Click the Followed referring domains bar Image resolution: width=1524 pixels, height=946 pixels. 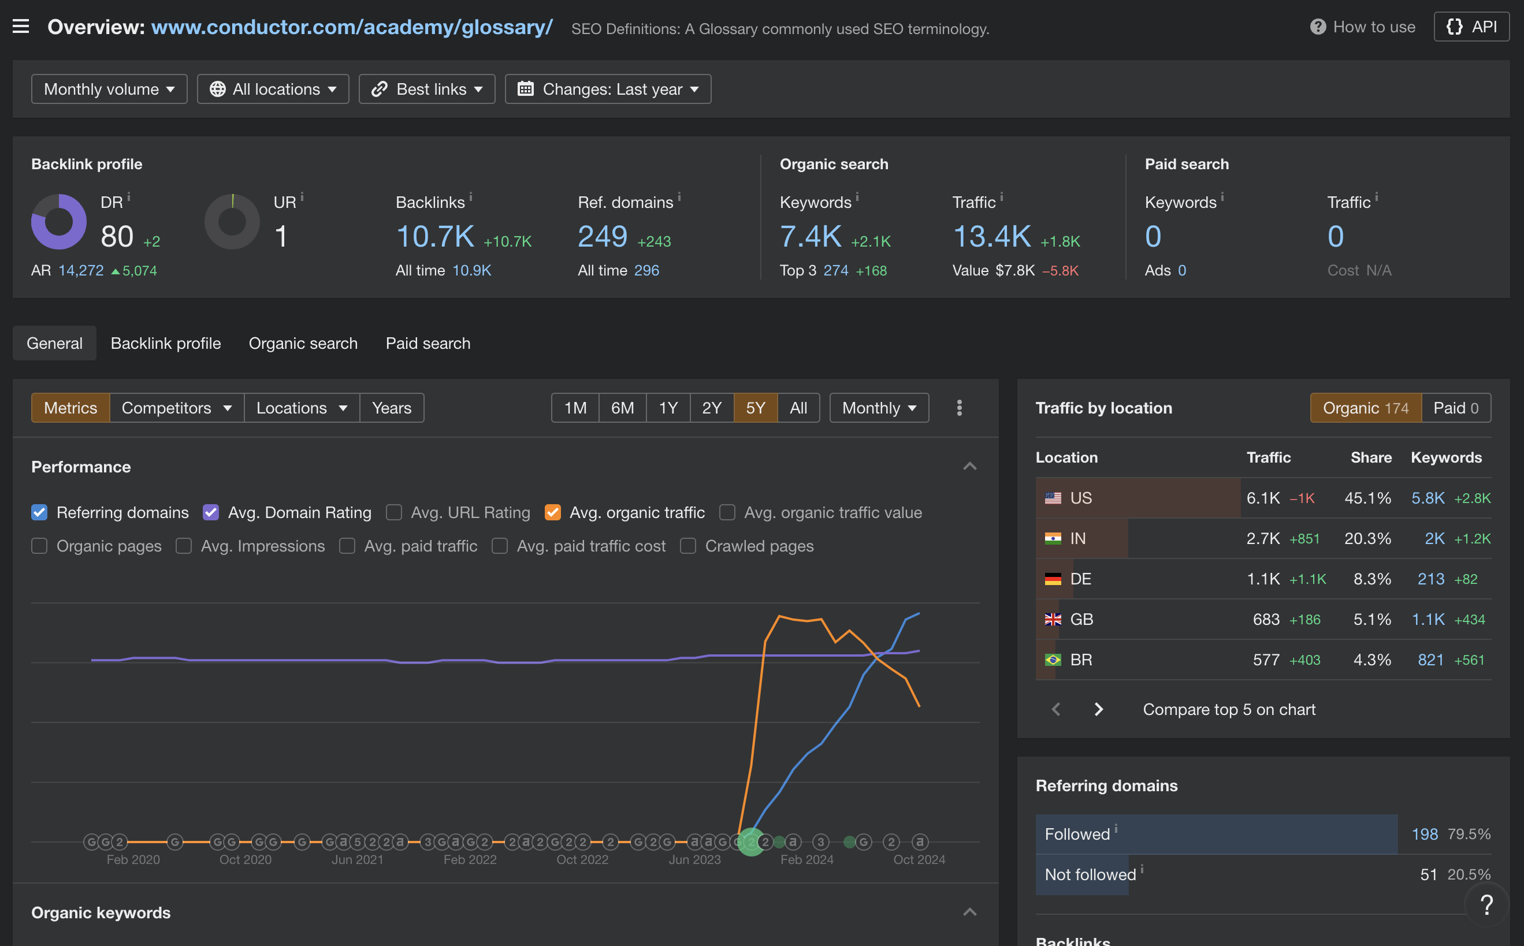[x=1217, y=834]
